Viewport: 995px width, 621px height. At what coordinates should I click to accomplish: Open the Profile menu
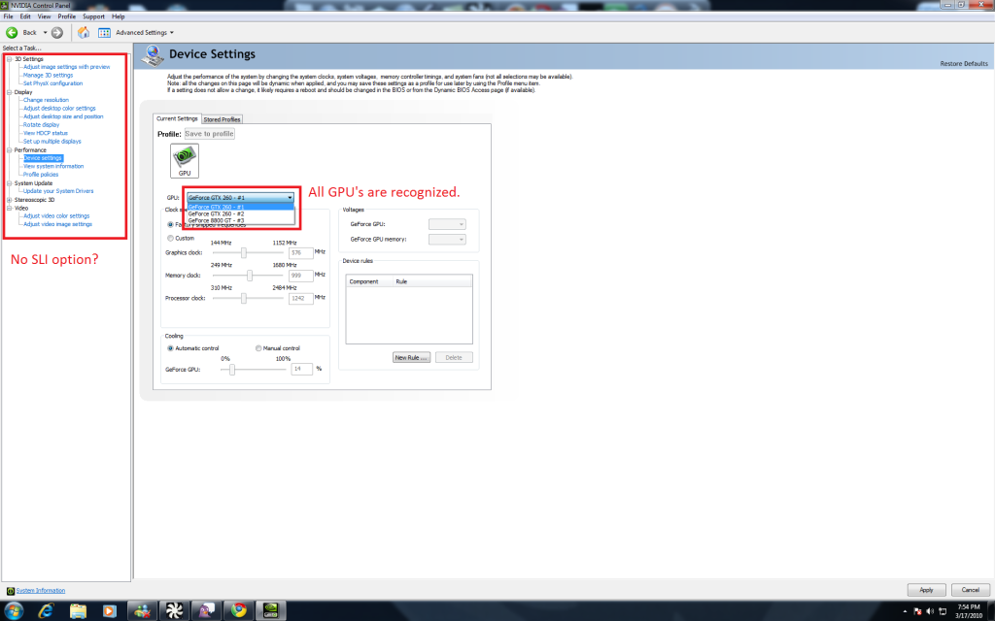pos(67,16)
